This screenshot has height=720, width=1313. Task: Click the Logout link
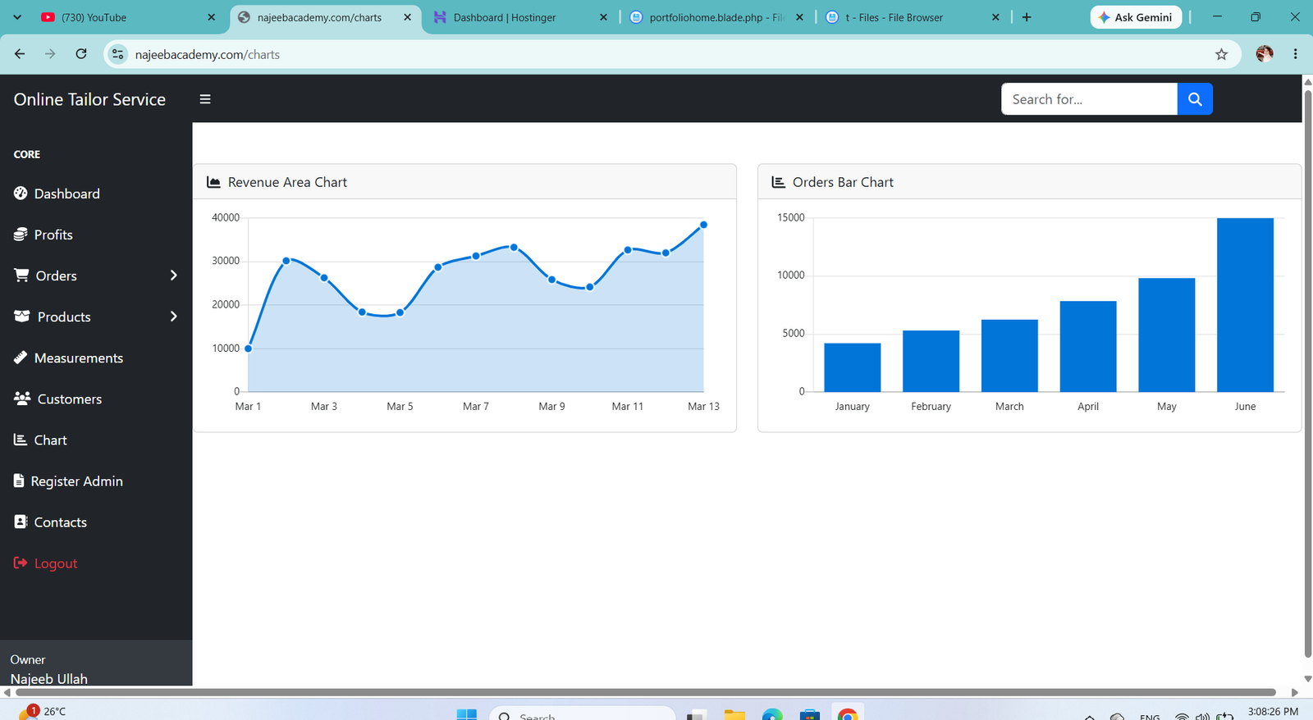pos(56,563)
